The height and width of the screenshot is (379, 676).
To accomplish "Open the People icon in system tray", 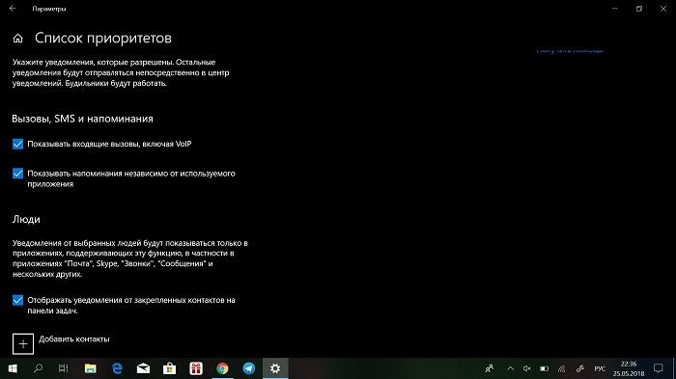I will point(490,368).
